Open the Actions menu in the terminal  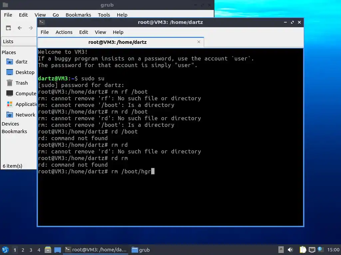(64, 32)
